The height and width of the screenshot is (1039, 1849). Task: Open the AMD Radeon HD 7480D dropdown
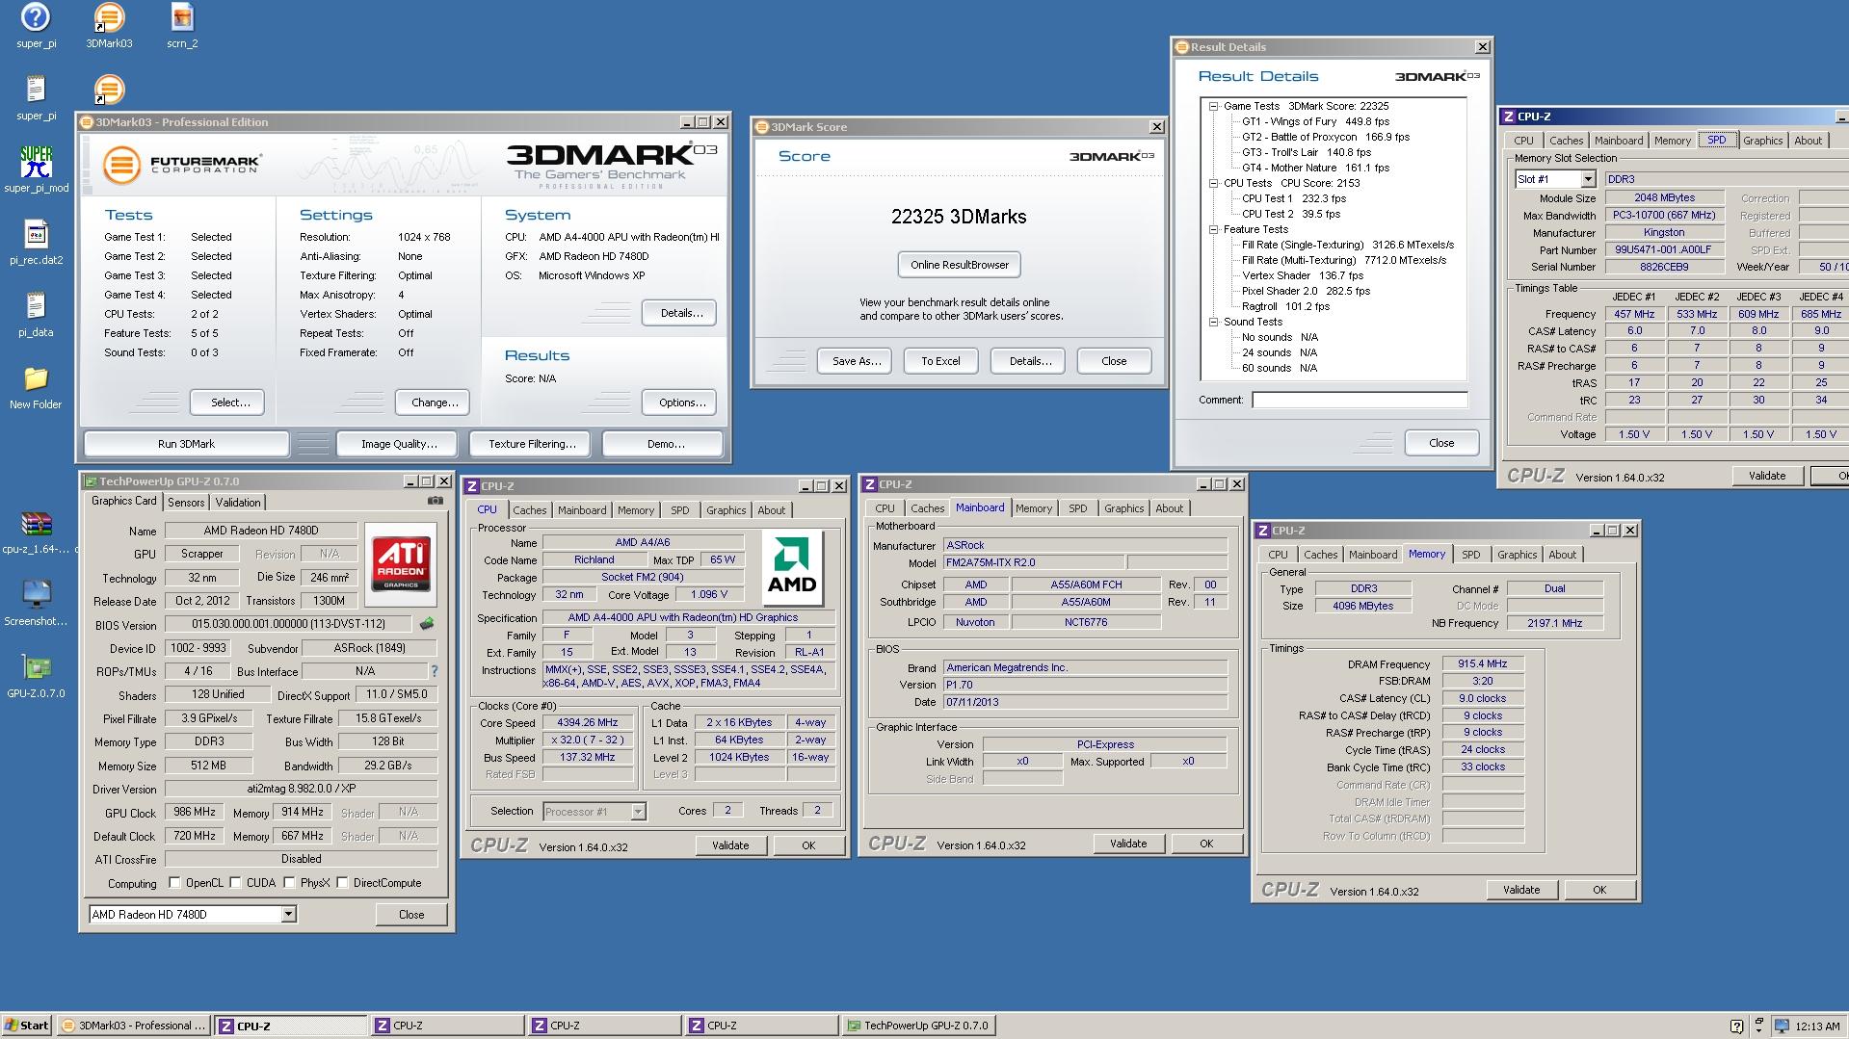coord(288,915)
